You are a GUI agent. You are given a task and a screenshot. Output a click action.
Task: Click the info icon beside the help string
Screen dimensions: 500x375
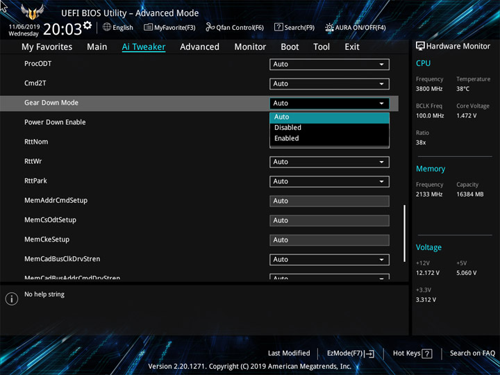12,299
